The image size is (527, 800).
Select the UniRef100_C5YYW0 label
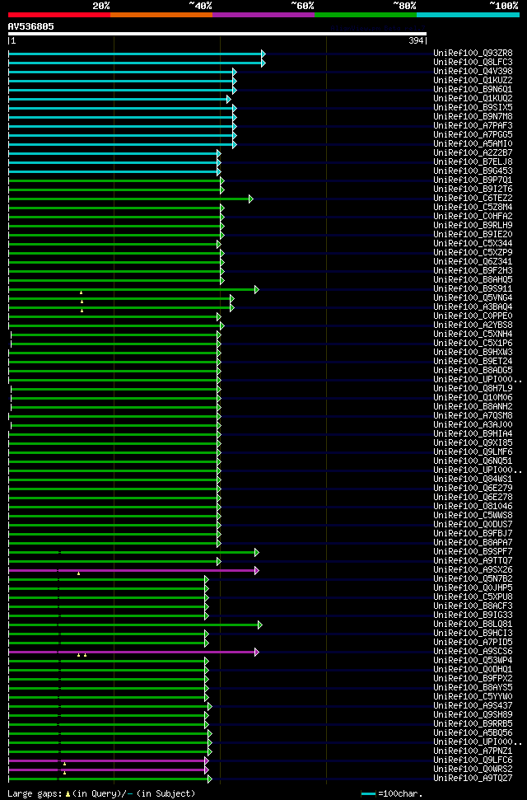pyautogui.click(x=473, y=697)
